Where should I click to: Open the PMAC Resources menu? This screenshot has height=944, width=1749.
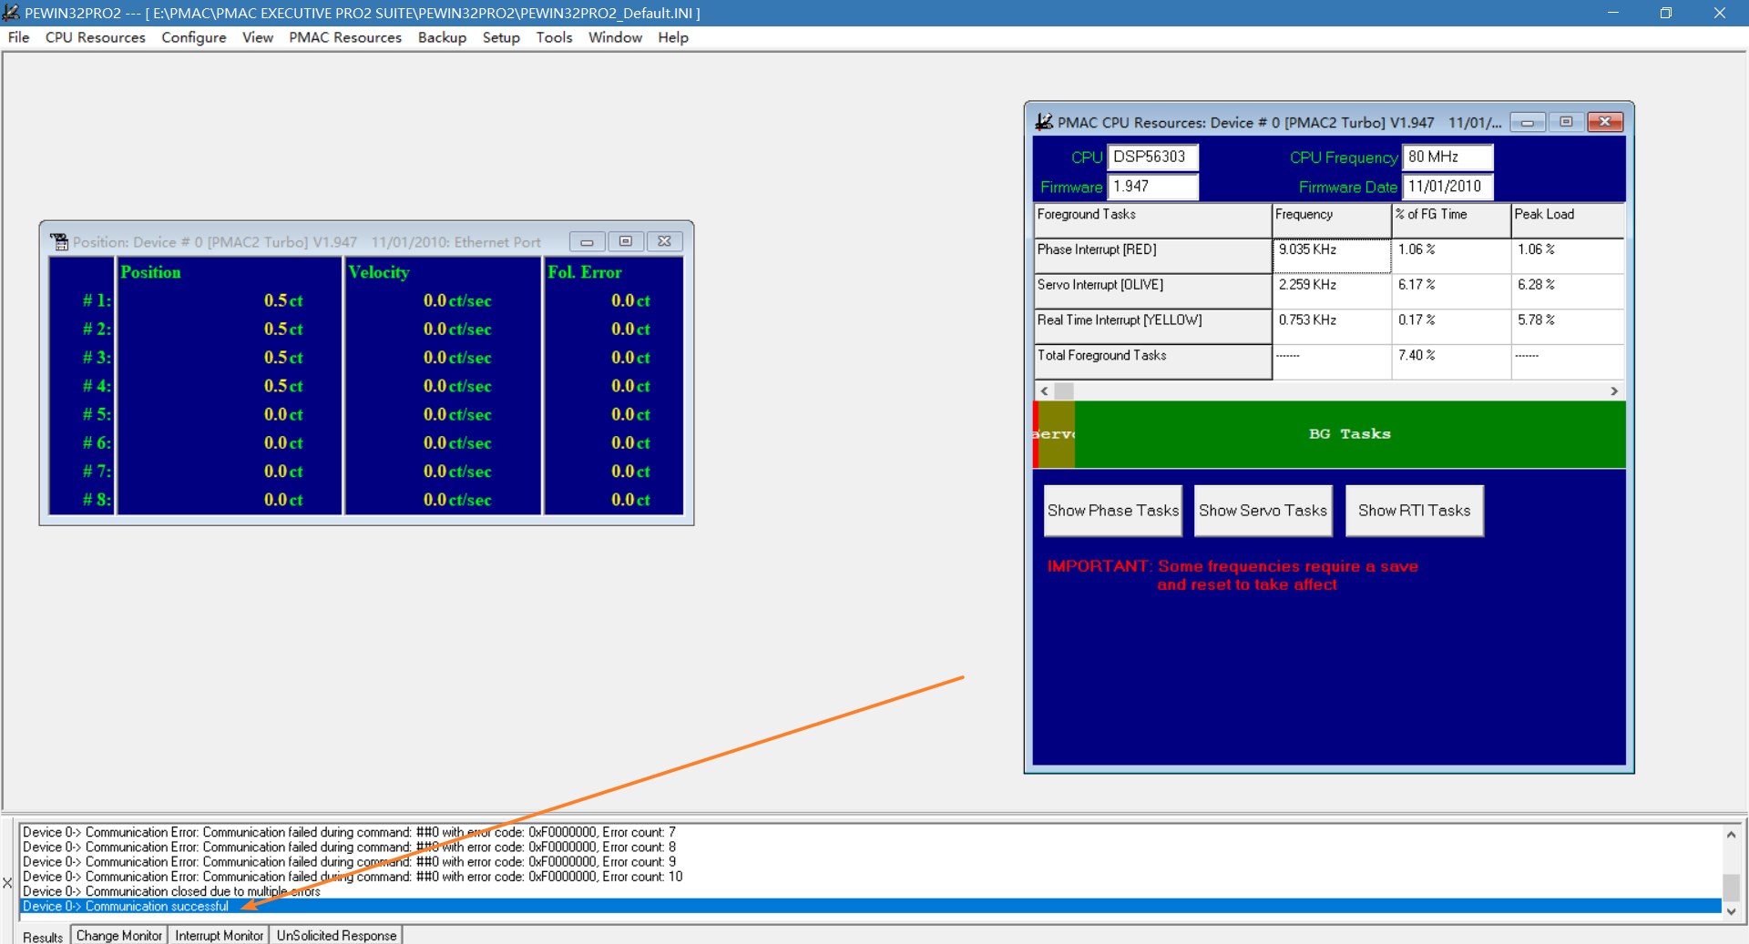345,37
